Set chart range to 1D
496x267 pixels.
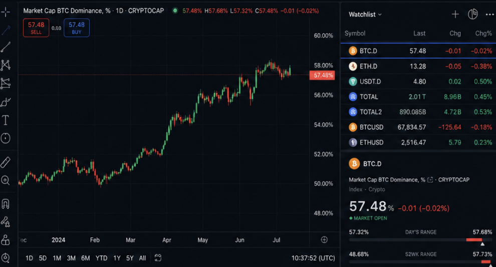point(29,258)
